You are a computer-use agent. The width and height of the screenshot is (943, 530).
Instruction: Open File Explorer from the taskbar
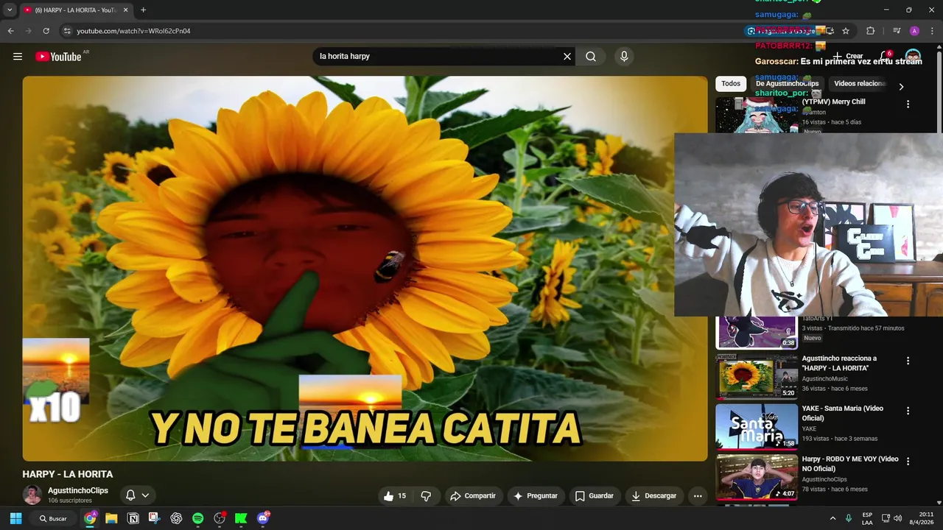[111, 518]
